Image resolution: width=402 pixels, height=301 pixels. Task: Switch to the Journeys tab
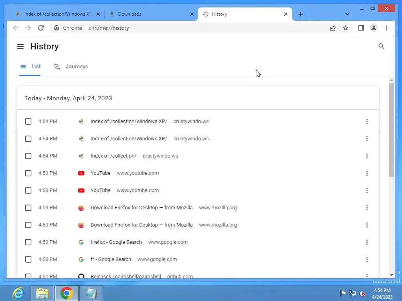click(x=71, y=67)
